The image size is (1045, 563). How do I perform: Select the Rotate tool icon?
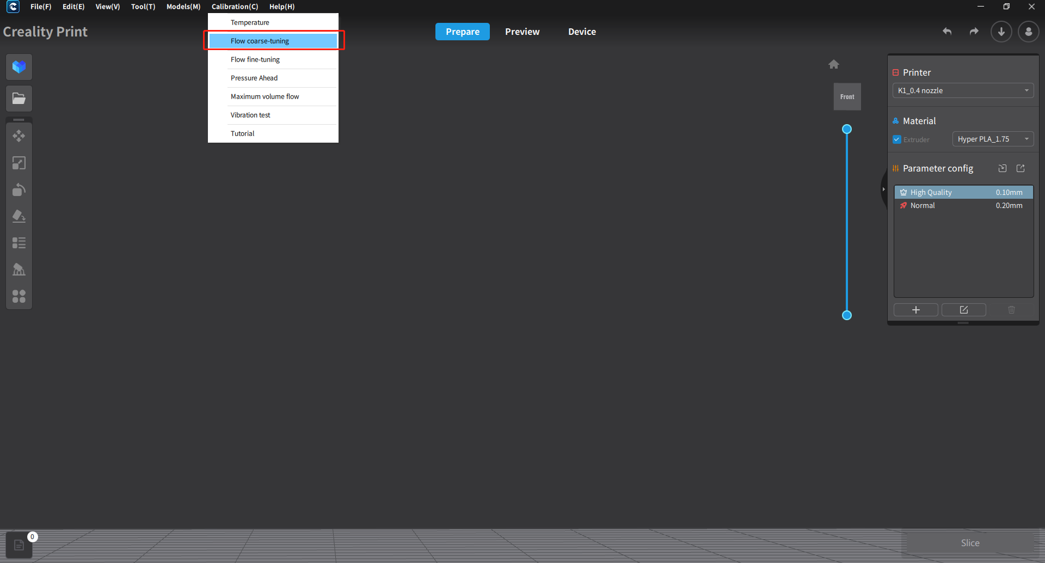point(19,189)
